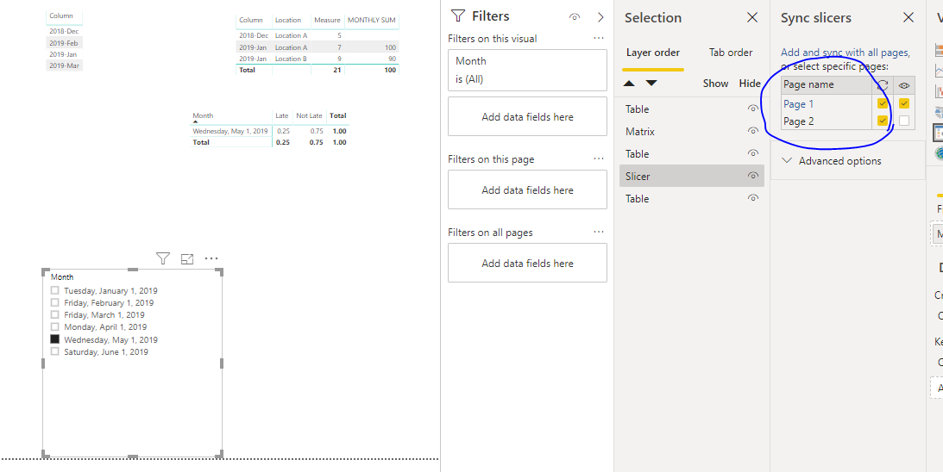Toggle the eye icon in the Filters pane header

(575, 17)
